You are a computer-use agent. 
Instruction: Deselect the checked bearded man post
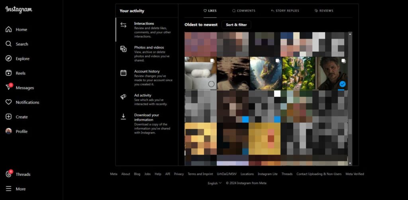pyautogui.click(x=342, y=84)
